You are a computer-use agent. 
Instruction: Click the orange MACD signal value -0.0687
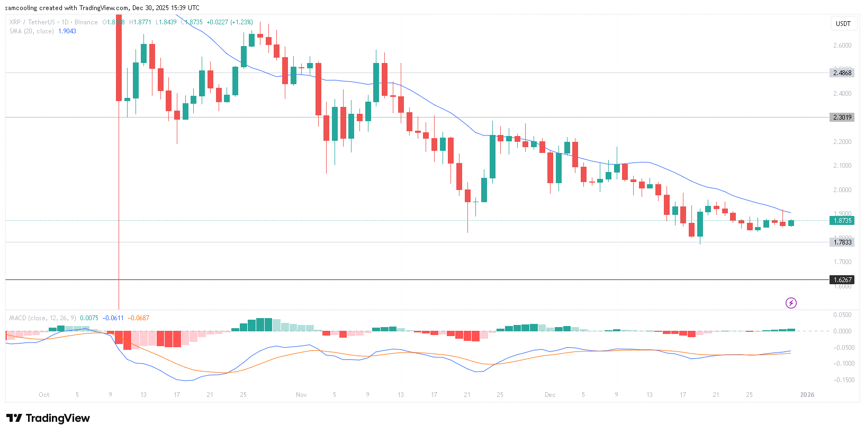[x=139, y=318]
